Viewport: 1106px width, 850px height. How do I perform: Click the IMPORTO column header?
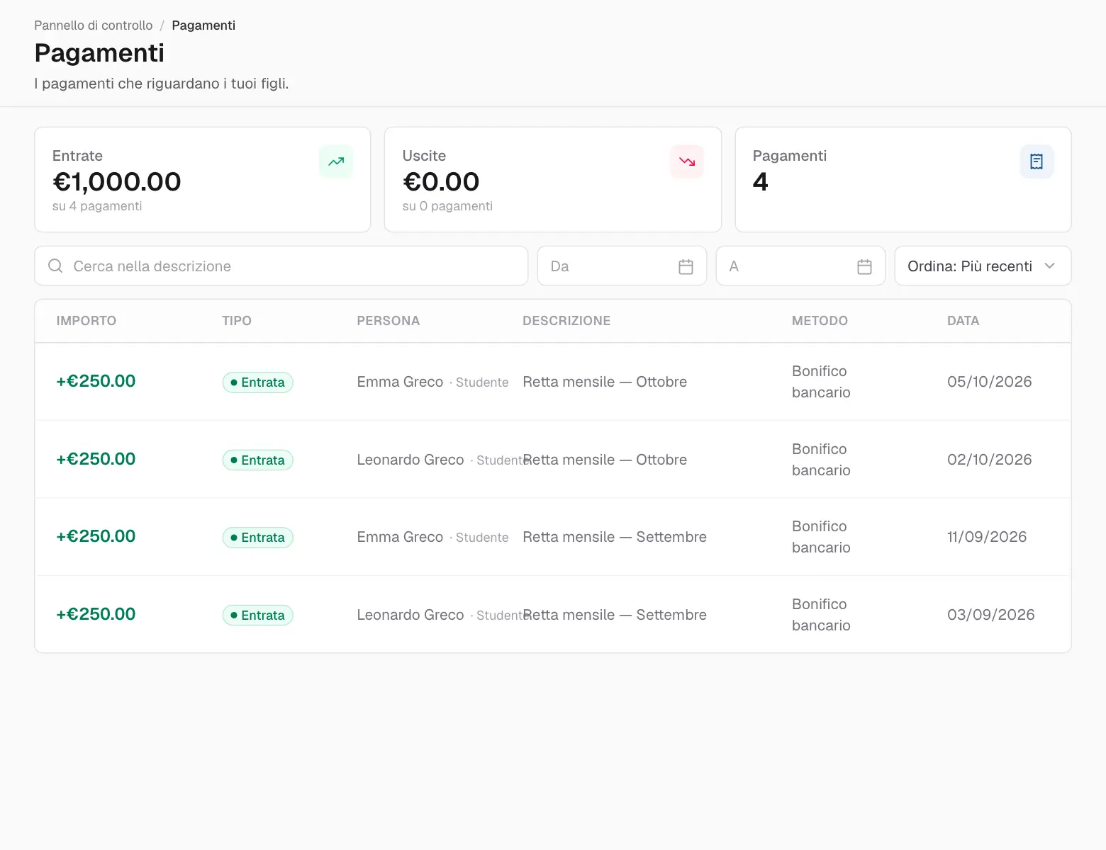tap(86, 321)
